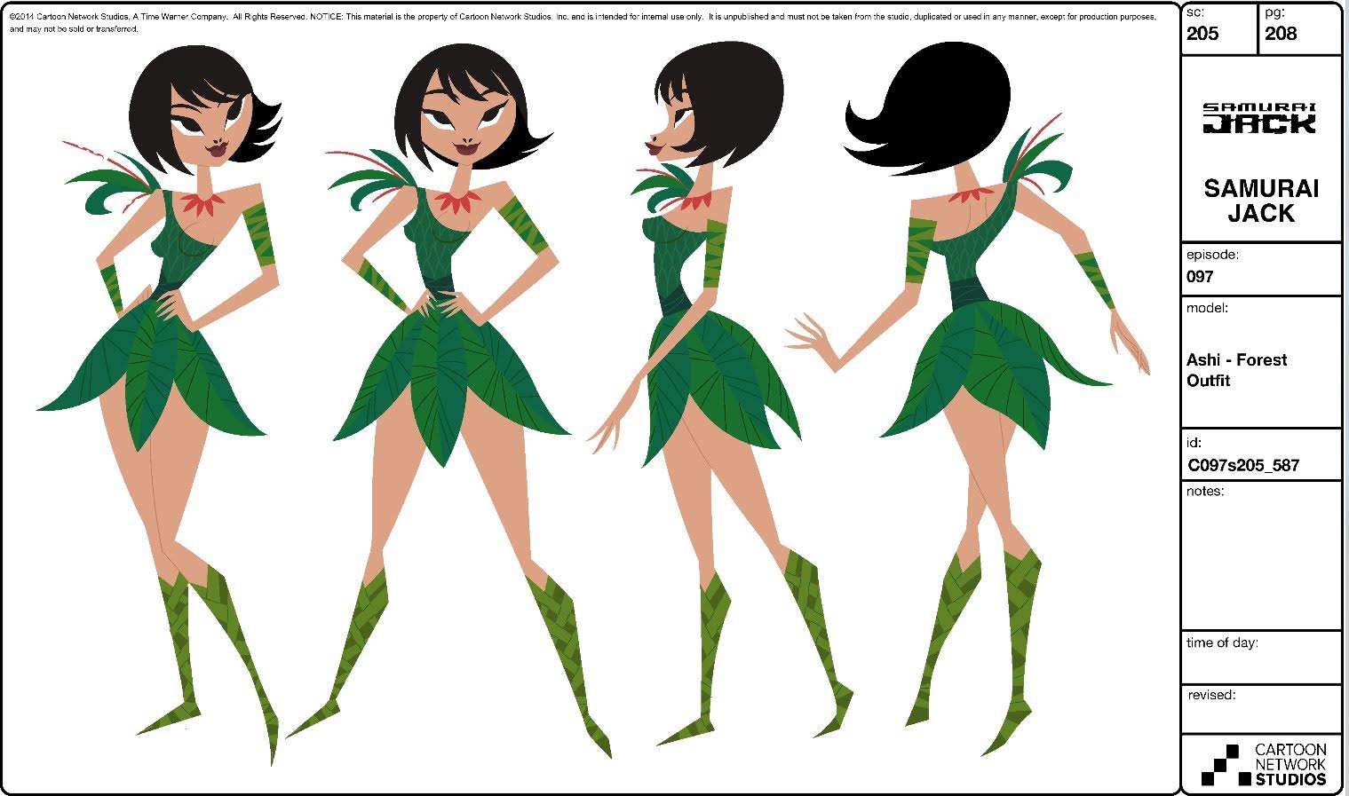Select the page number "208"
Screen dimensions: 1349x796
1281,34
